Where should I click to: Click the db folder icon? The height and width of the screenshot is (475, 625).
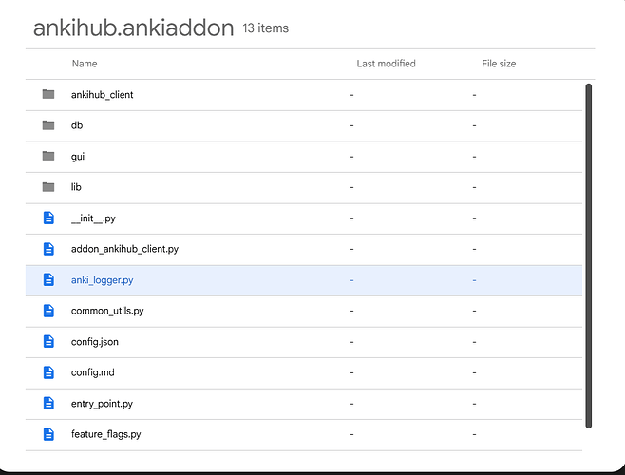[48, 125]
